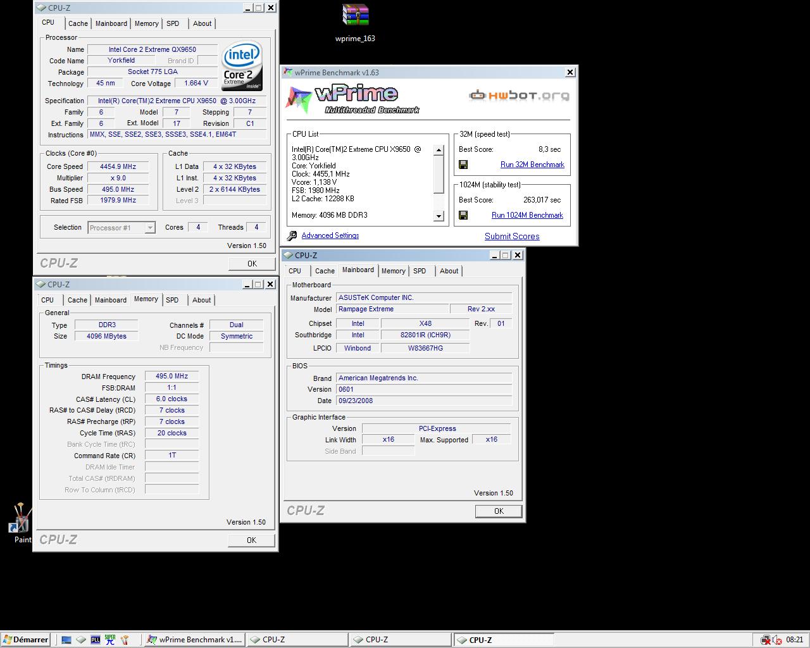Viewport: 810px width, 648px height.
Task: Click the Advanced Settings wrench icon
Action: (x=292, y=236)
